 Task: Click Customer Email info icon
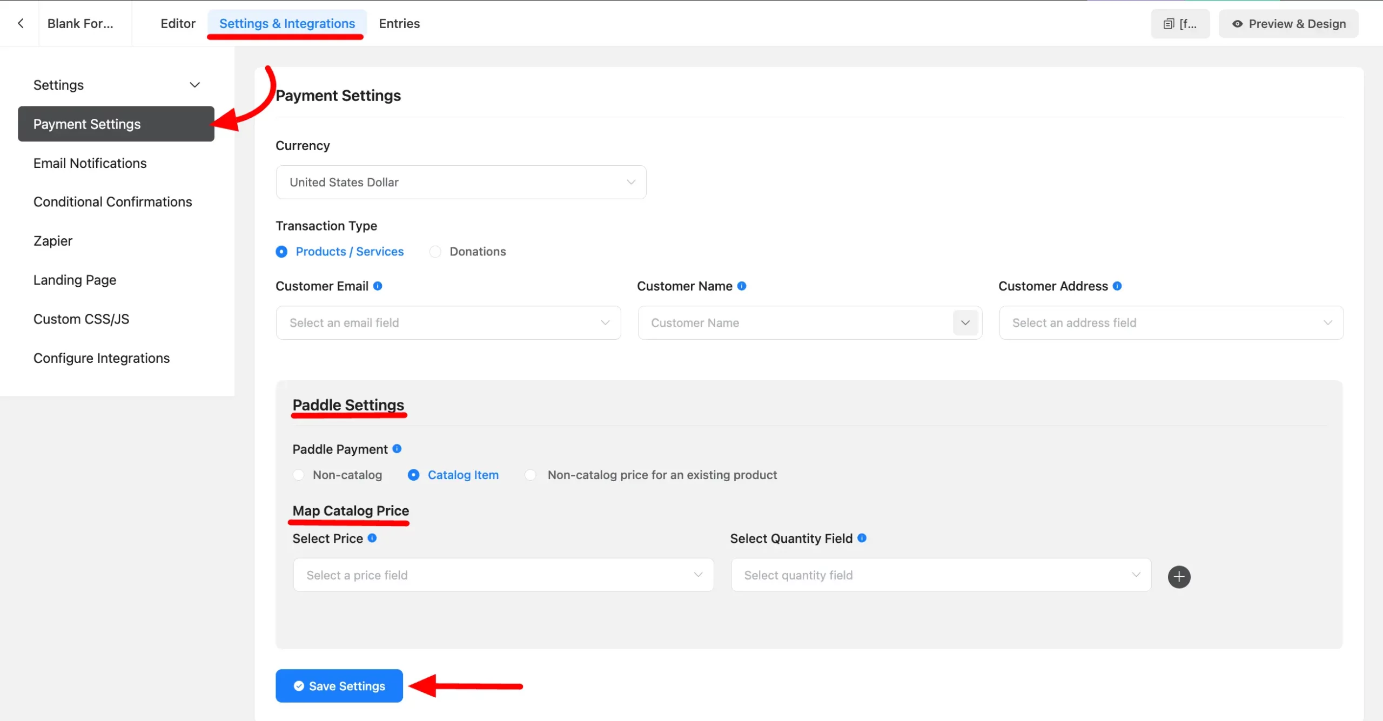click(x=378, y=286)
